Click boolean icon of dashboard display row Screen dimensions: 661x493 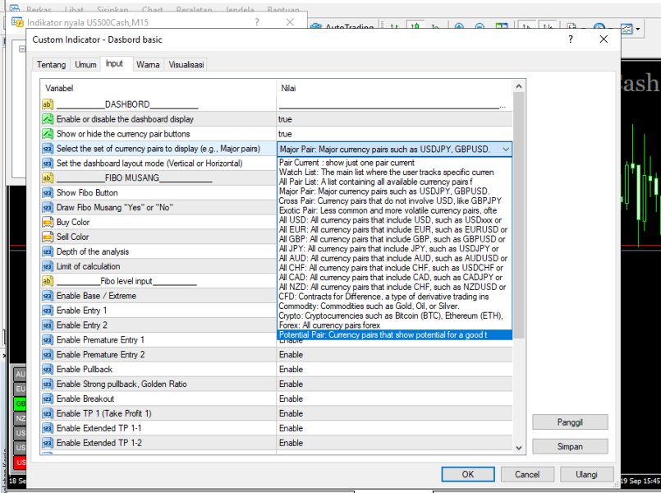(48, 119)
